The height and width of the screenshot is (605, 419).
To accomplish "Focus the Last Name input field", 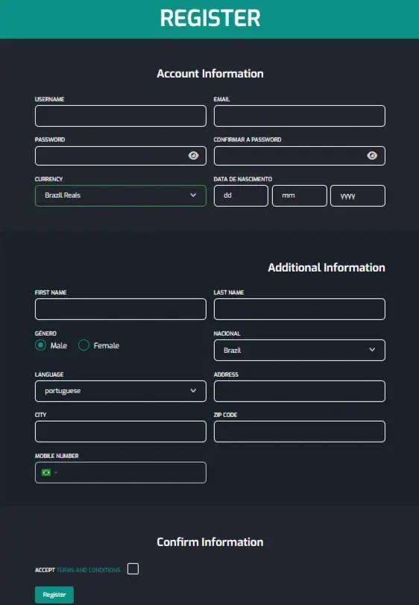I will (300, 309).
